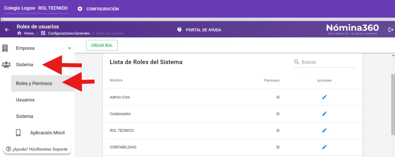Click the Home breadcrumb house icon

pos(19,33)
